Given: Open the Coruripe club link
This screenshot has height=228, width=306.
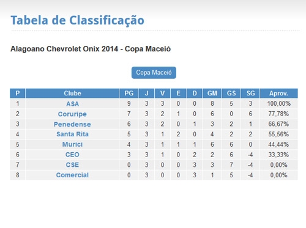Looking at the screenshot, I should coord(72,114).
